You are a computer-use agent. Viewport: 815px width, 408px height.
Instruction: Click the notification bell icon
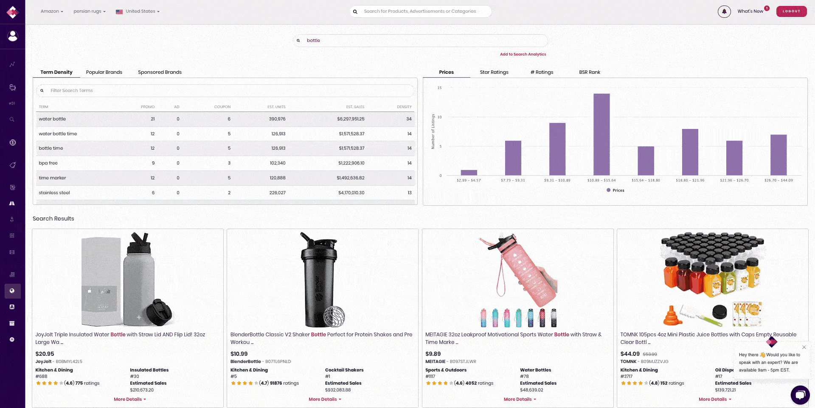(724, 11)
